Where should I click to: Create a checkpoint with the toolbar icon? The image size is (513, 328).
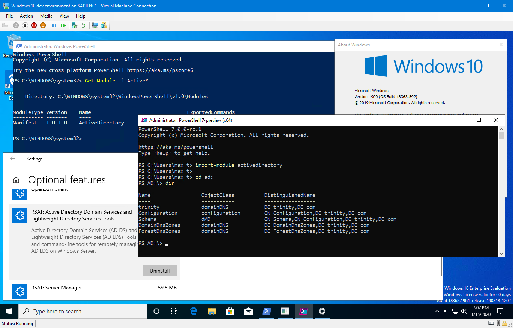75,25
